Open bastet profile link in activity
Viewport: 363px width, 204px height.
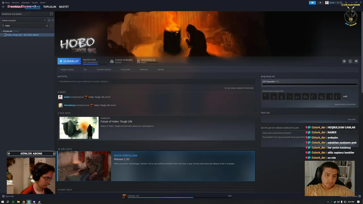(x=67, y=97)
